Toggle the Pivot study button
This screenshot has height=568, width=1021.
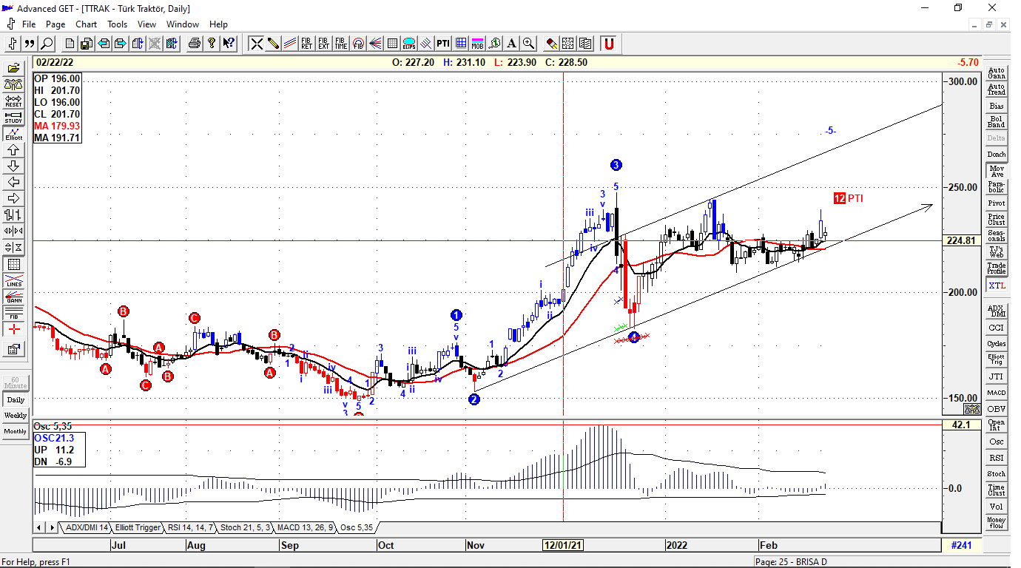997,203
